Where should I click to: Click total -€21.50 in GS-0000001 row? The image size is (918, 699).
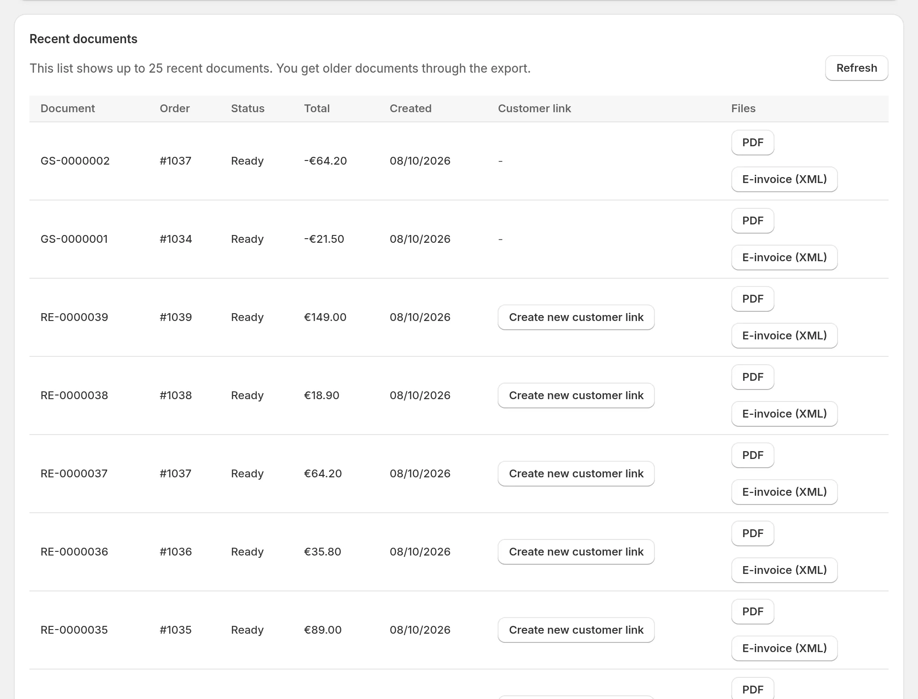[324, 239]
